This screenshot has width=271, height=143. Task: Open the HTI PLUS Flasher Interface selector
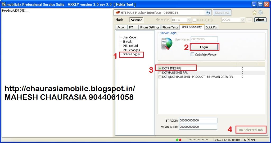tap(159, 13)
